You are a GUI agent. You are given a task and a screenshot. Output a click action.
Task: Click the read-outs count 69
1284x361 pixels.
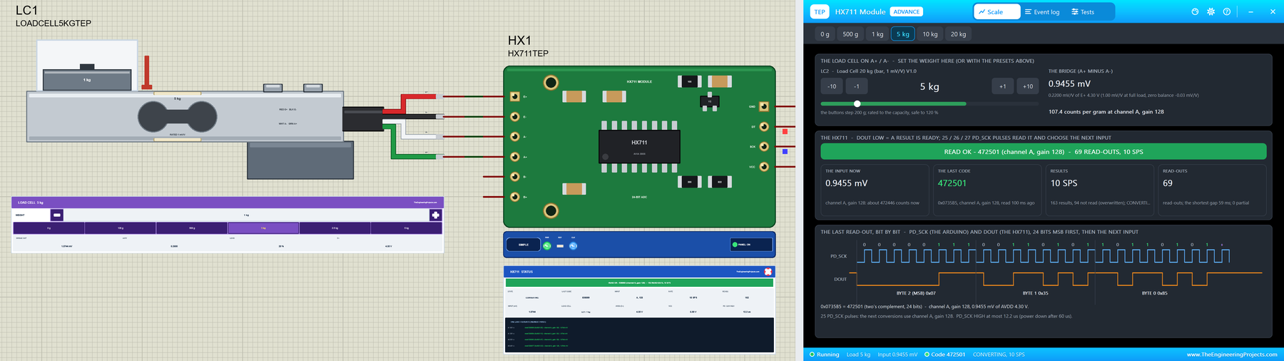(x=1168, y=183)
